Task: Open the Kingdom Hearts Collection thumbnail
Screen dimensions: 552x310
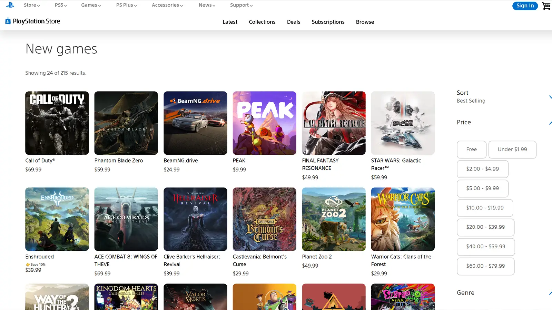Action: pos(126,297)
